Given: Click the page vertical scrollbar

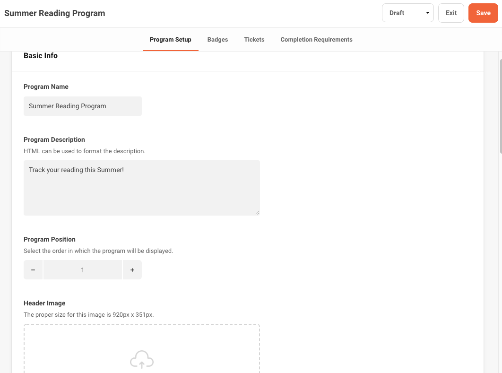Looking at the screenshot, I should 500,106.
